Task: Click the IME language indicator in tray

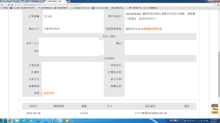Action: [173, 121]
